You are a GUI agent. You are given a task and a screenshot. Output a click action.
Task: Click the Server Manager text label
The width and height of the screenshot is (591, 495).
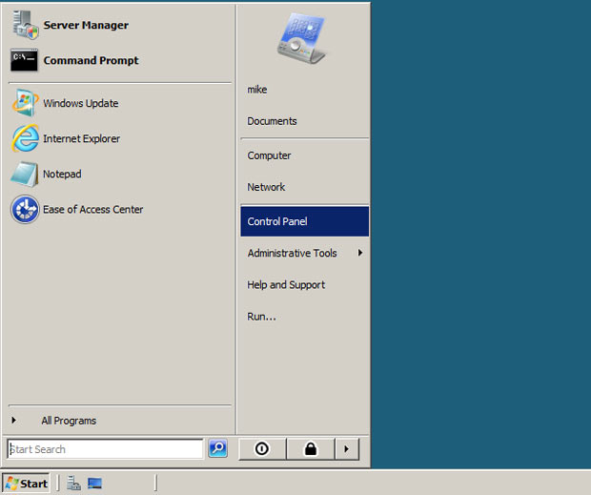point(86,25)
